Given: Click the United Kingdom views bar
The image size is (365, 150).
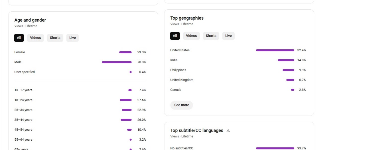Looking at the screenshot, I should (x=290, y=80).
